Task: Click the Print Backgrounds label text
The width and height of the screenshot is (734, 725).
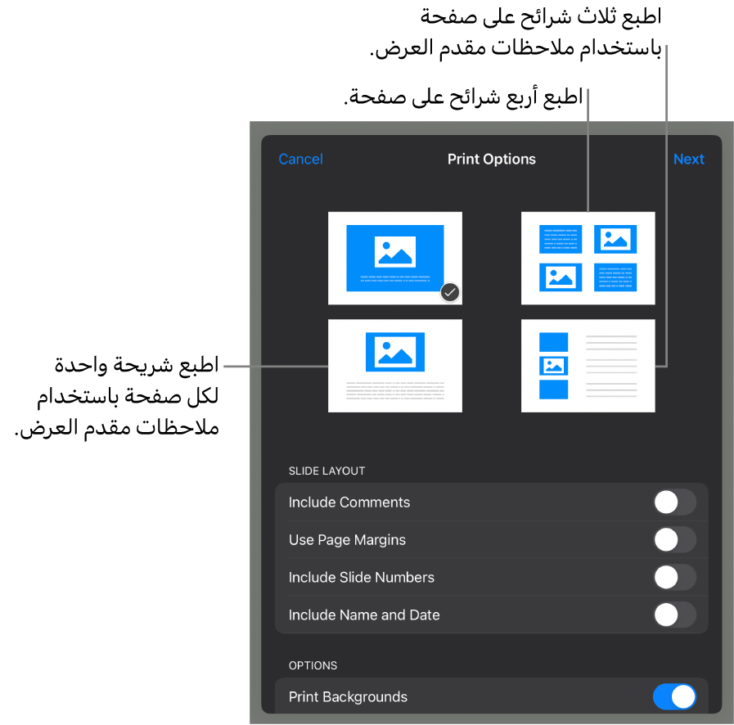Action: click(x=348, y=697)
